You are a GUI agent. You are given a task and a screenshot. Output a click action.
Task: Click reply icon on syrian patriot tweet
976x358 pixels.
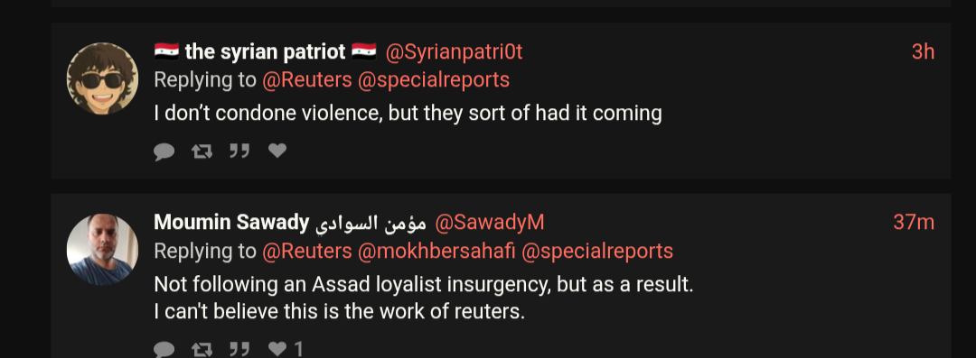[x=164, y=151]
